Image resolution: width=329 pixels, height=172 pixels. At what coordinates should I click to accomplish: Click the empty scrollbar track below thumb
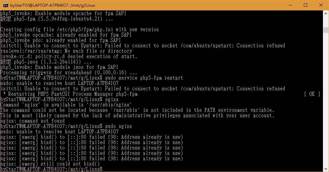point(326,100)
